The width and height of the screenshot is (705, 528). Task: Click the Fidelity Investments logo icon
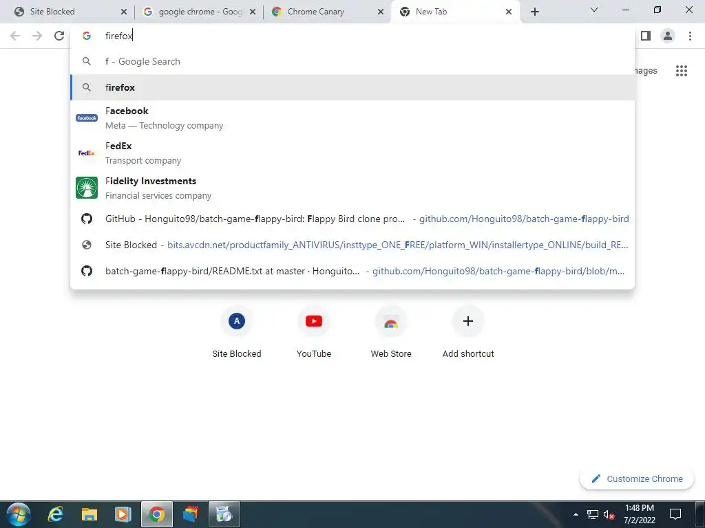(87, 188)
